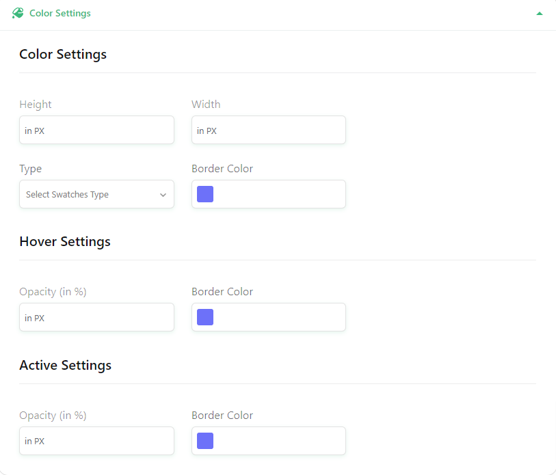Click the Active Settings Border Color field

click(269, 441)
